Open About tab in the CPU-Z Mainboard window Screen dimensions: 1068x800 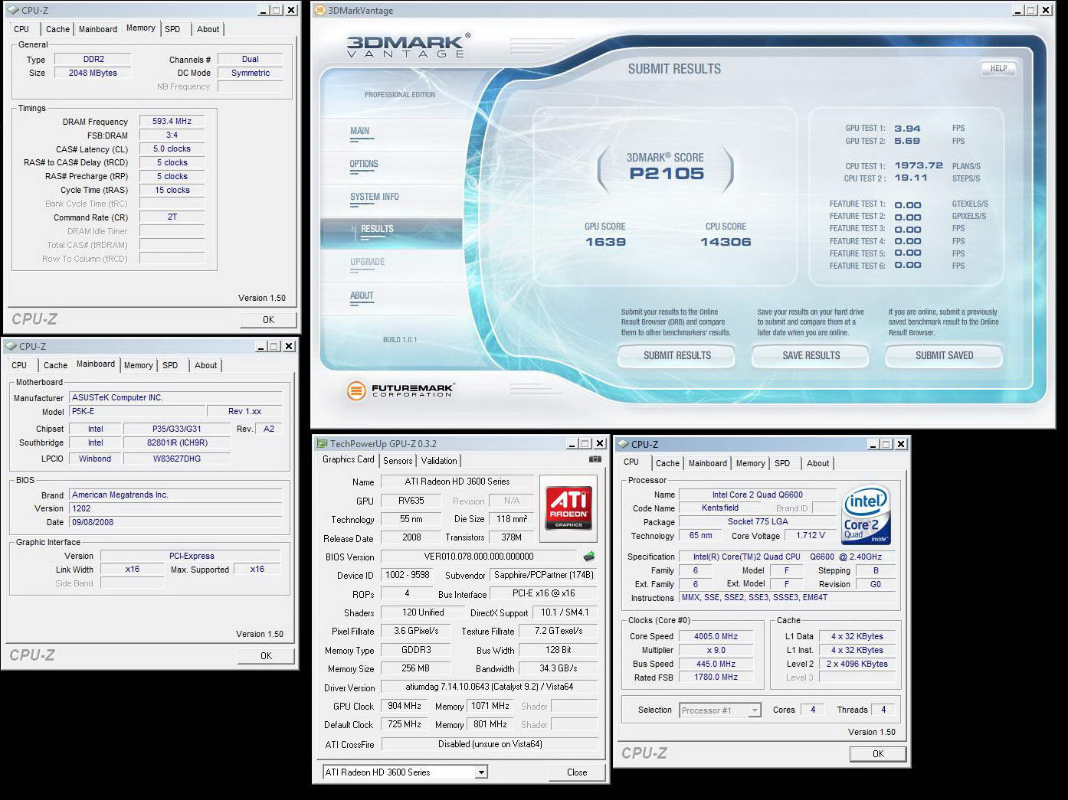[205, 365]
